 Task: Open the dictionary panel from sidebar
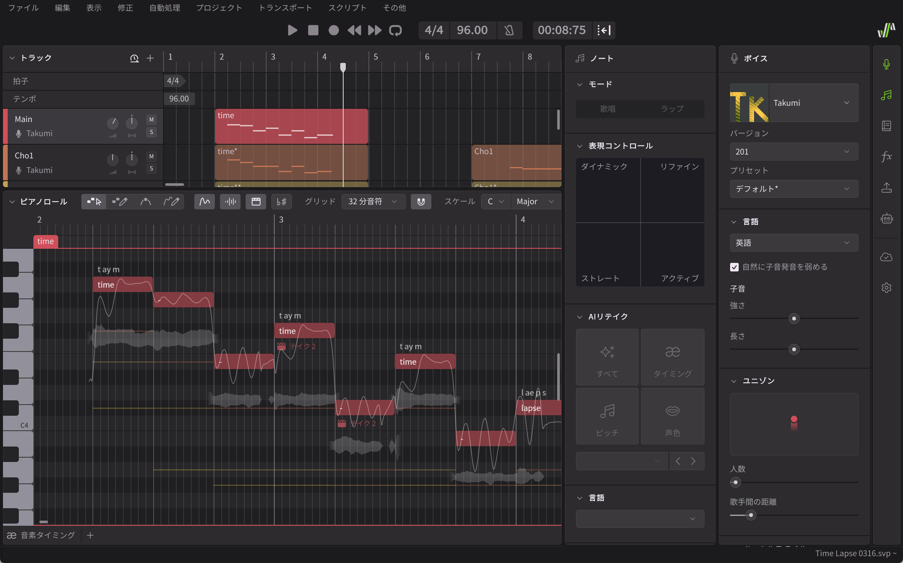[x=886, y=126]
